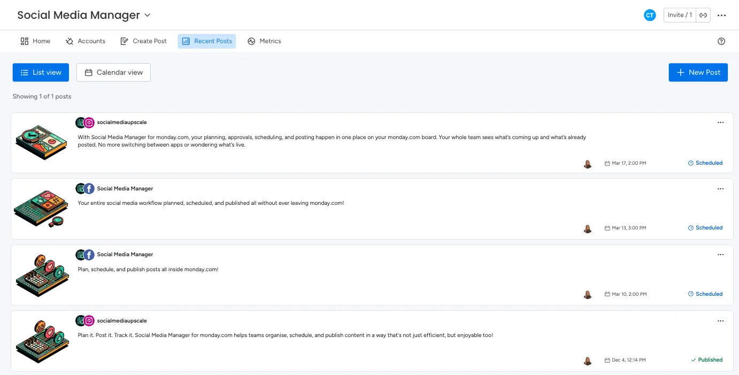739x375 pixels.
Task: Go to the Home tab
Action: (35, 41)
